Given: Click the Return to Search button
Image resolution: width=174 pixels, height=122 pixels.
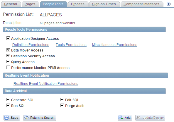Looking at the screenshot, I should (40, 118).
